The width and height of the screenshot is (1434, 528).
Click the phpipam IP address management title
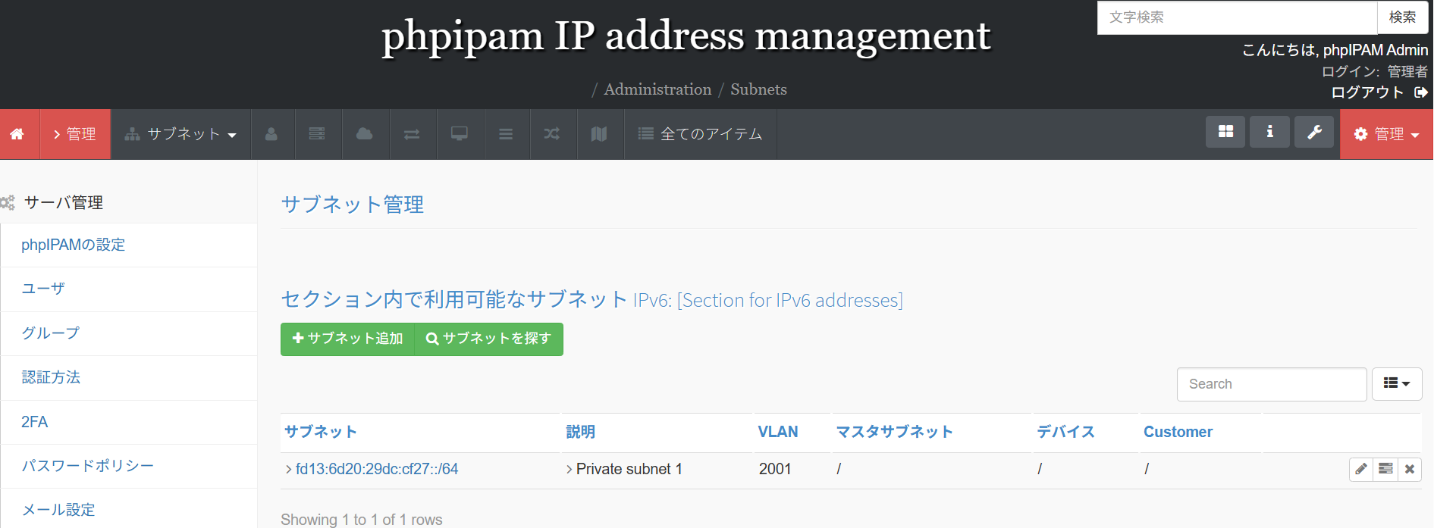pyautogui.click(x=686, y=36)
